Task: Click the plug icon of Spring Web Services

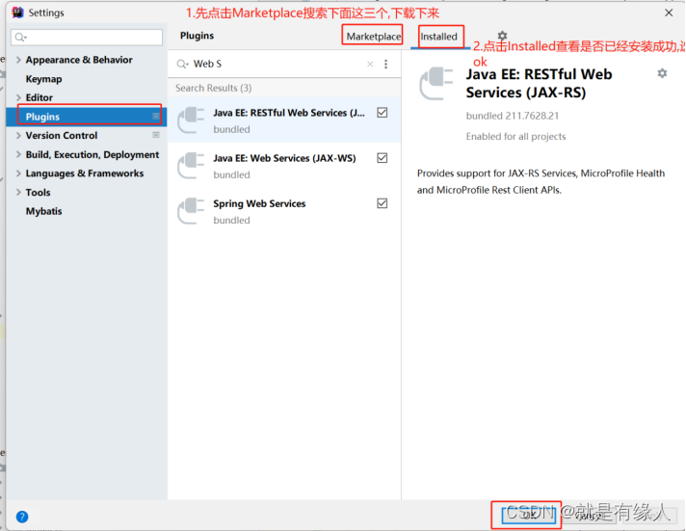Action: [x=191, y=210]
